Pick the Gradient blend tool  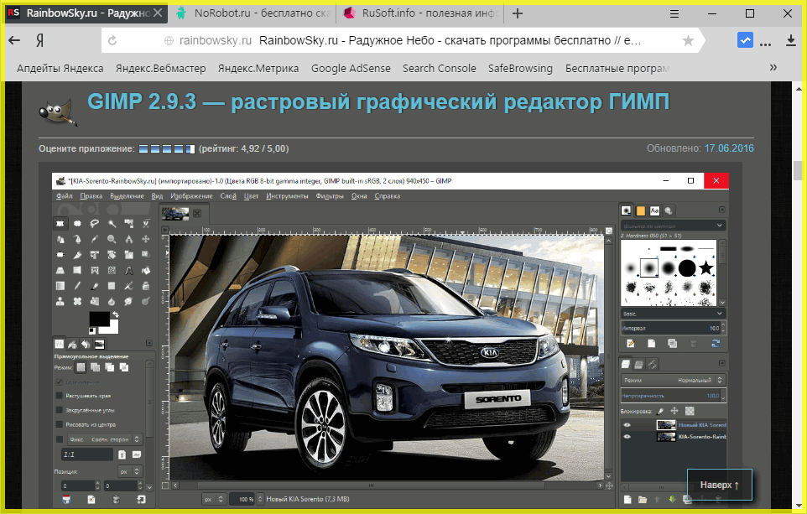(60, 286)
